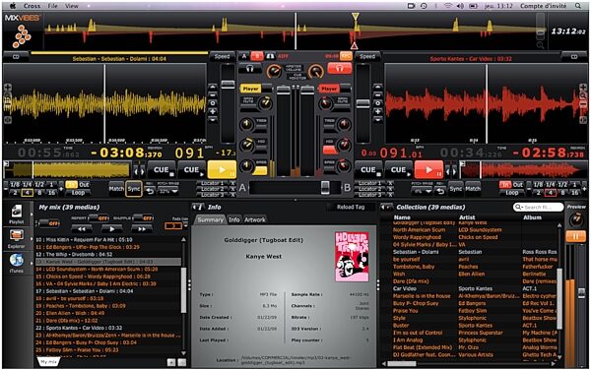Click deck B pitch bend minus icon
591x369 pixels.
(377, 94)
